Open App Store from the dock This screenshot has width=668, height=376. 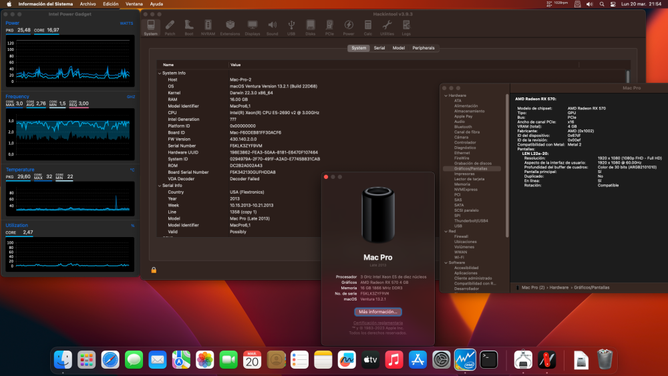(417, 360)
